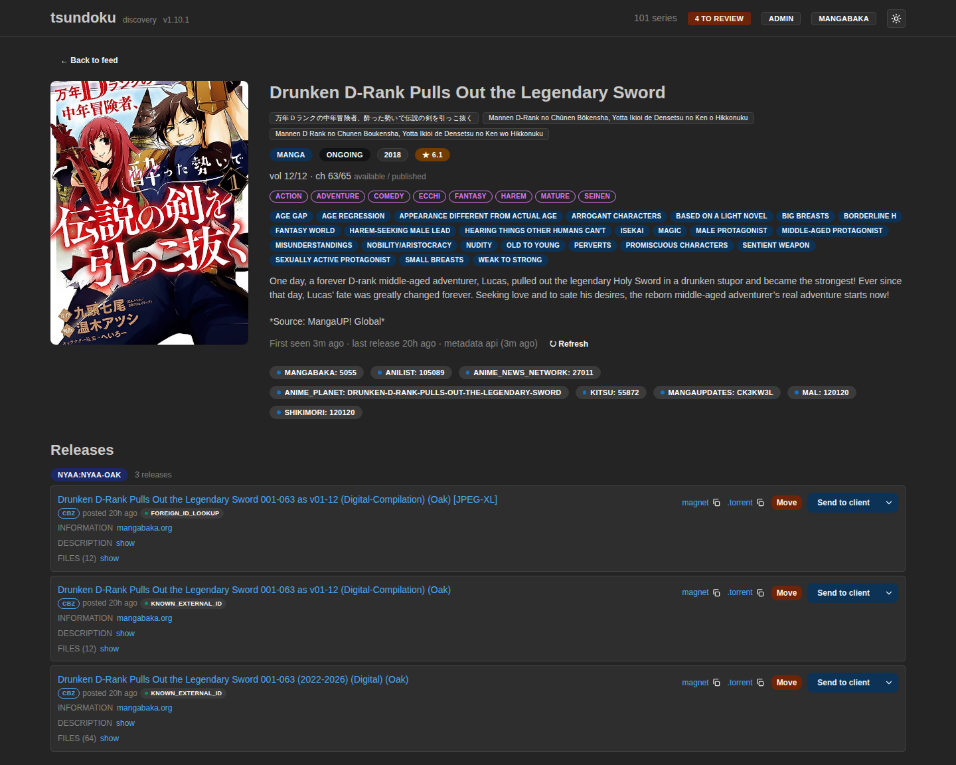956x765 pixels.
Task: Click the FOREIGN_ID_LOOKUP badge
Action: pyautogui.click(x=182, y=513)
